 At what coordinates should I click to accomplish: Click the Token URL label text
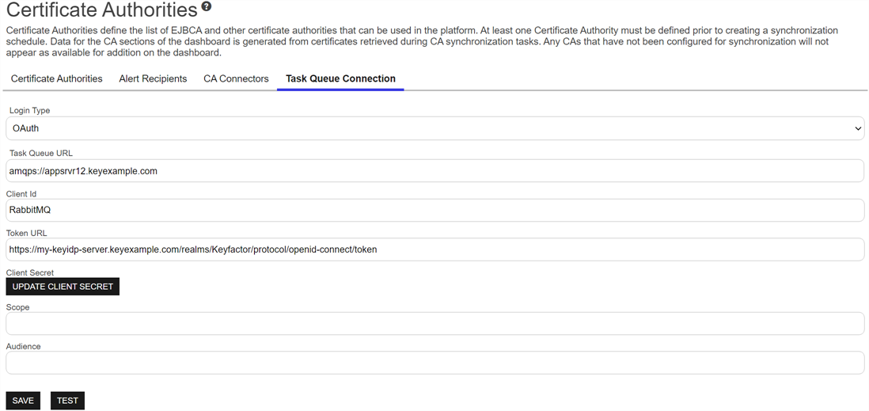(27, 233)
